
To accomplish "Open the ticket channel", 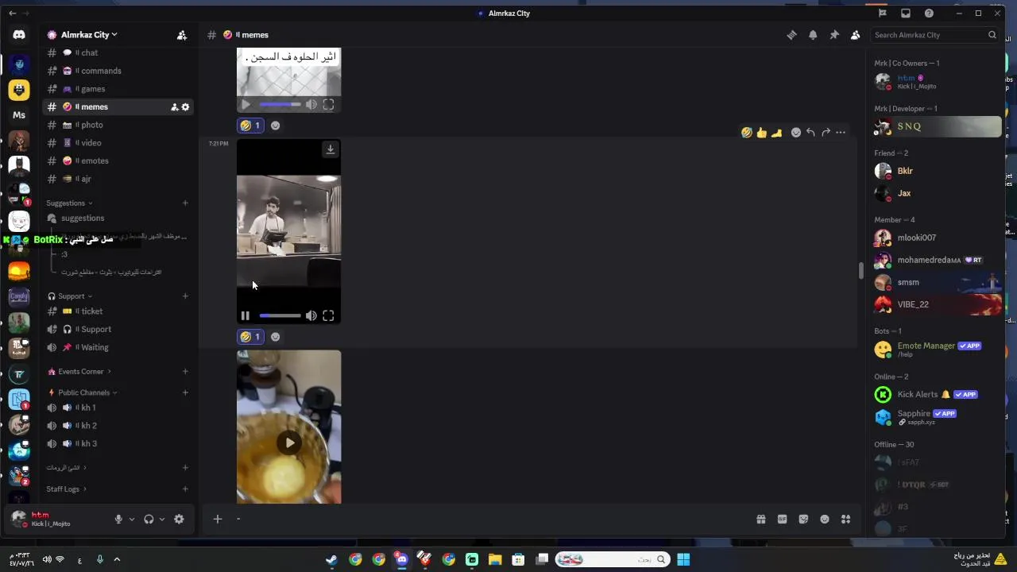I will coord(118,311).
